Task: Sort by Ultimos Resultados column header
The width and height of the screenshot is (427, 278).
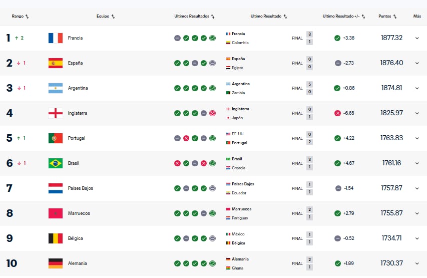Action: tap(194, 16)
